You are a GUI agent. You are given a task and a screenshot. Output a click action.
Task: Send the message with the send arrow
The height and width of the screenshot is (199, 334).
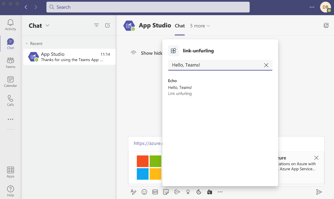319,192
